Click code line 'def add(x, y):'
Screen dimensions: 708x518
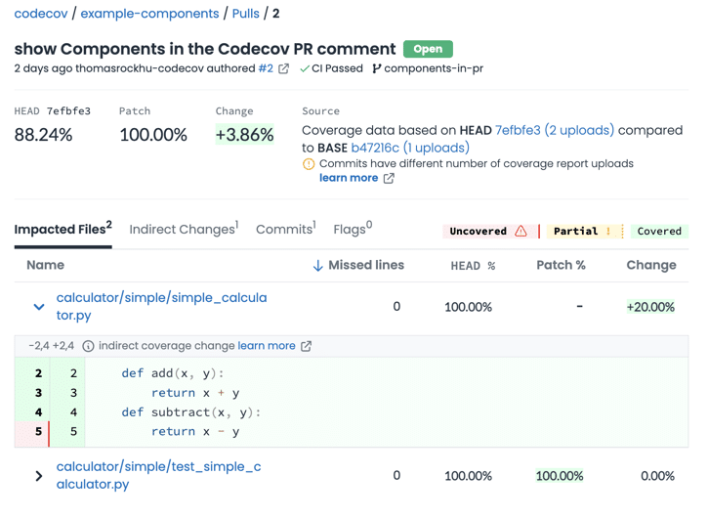(173, 373)
